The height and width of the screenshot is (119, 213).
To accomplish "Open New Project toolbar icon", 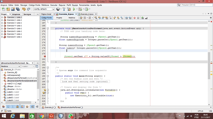I will [8, 9].
